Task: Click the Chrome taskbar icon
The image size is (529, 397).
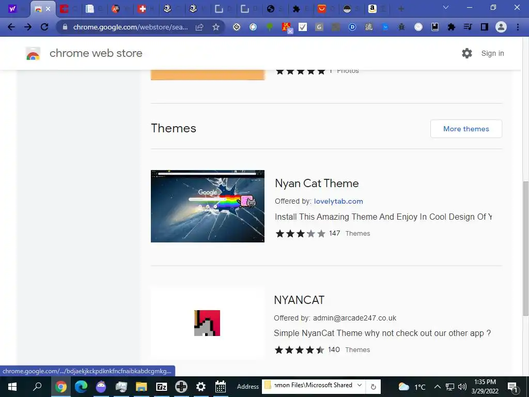Action: pyautogui.click(x=61, y=387)
